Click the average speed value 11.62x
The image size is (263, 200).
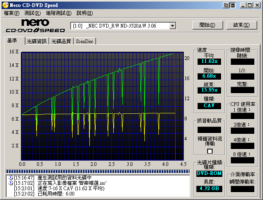coord(209,62)
